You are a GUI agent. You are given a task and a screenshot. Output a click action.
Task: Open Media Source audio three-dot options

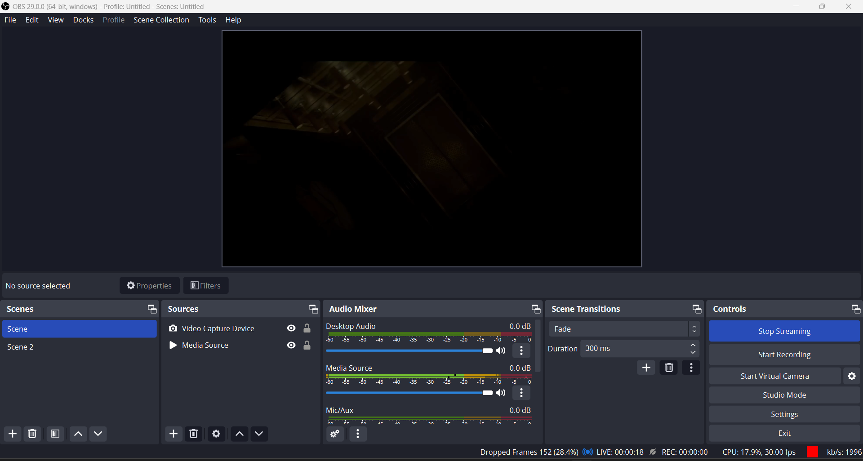pos(521,393)
